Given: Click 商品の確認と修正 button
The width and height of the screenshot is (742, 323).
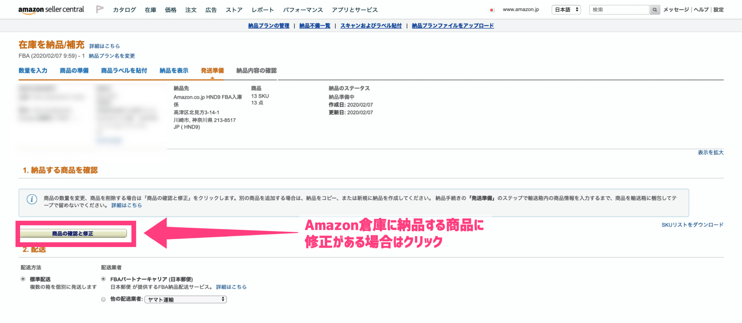Looking at the screenshot, I should pyautogui.click(x=73, y=233).
